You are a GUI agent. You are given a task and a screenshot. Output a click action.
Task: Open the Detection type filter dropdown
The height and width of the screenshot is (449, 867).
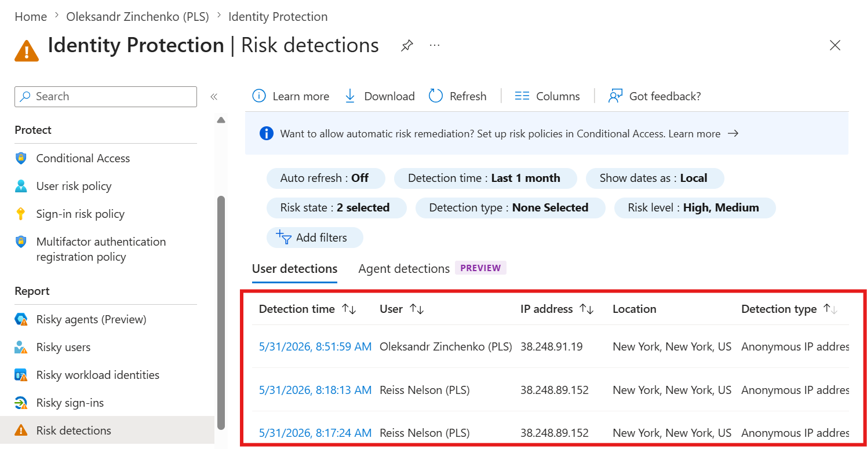click(510, 207)
